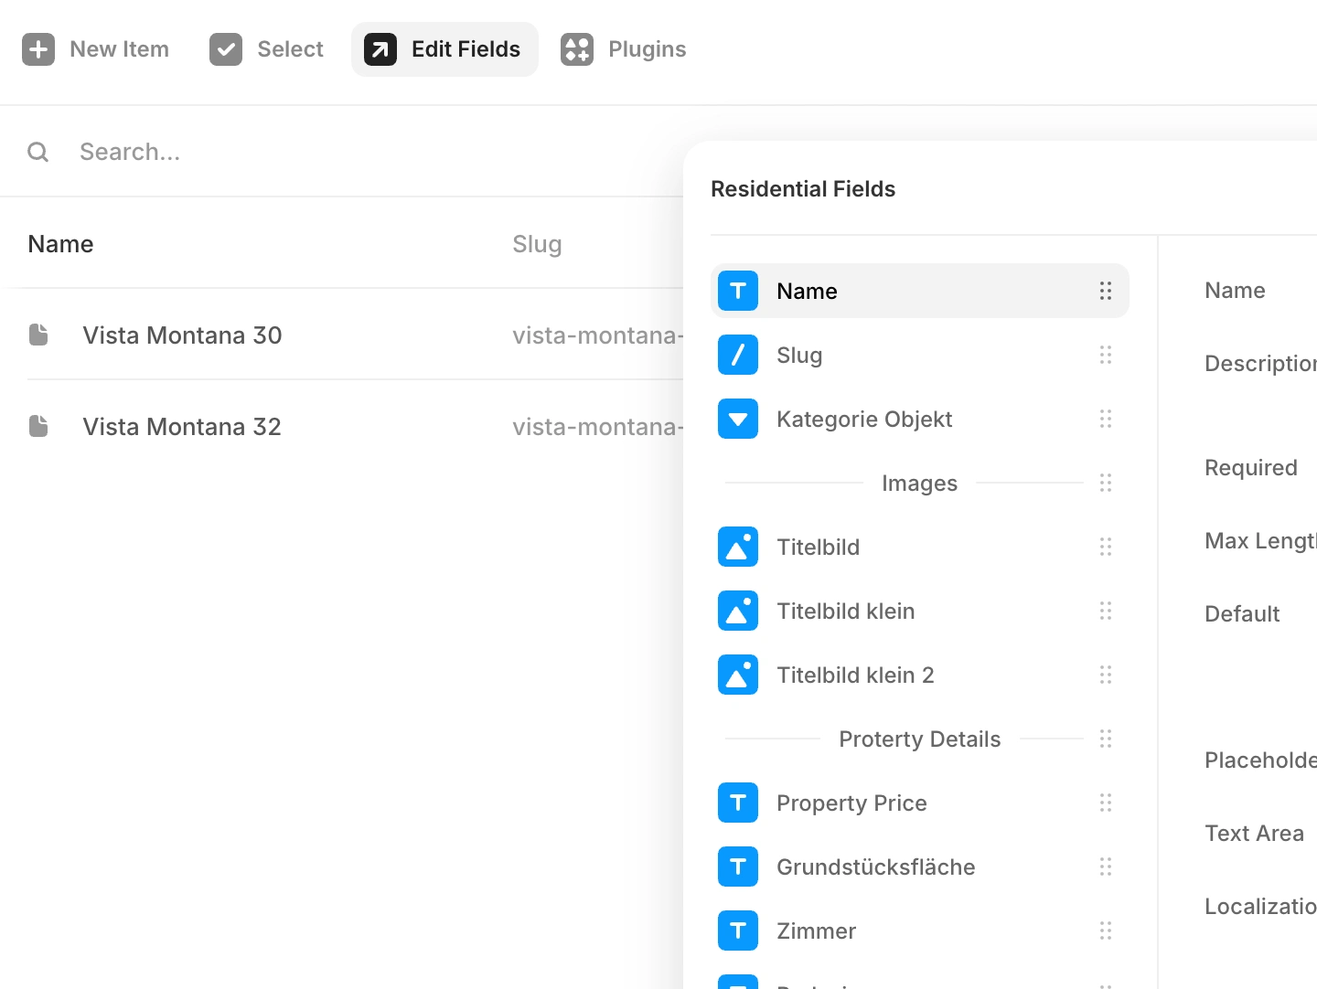This screenshot has width=1317, height=989.
Task: Click the search magnifier icon
Action: 37,152
